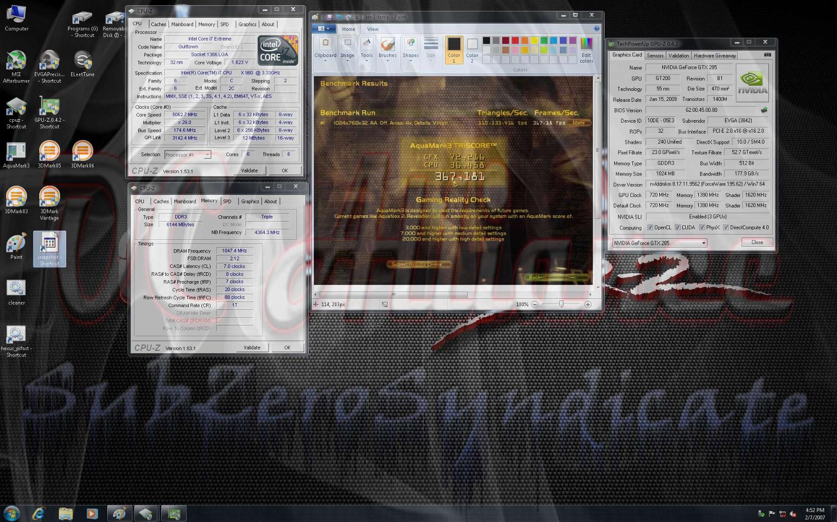
Task: Click the Save icon in Paint's title bar
Action: point(329,17)
